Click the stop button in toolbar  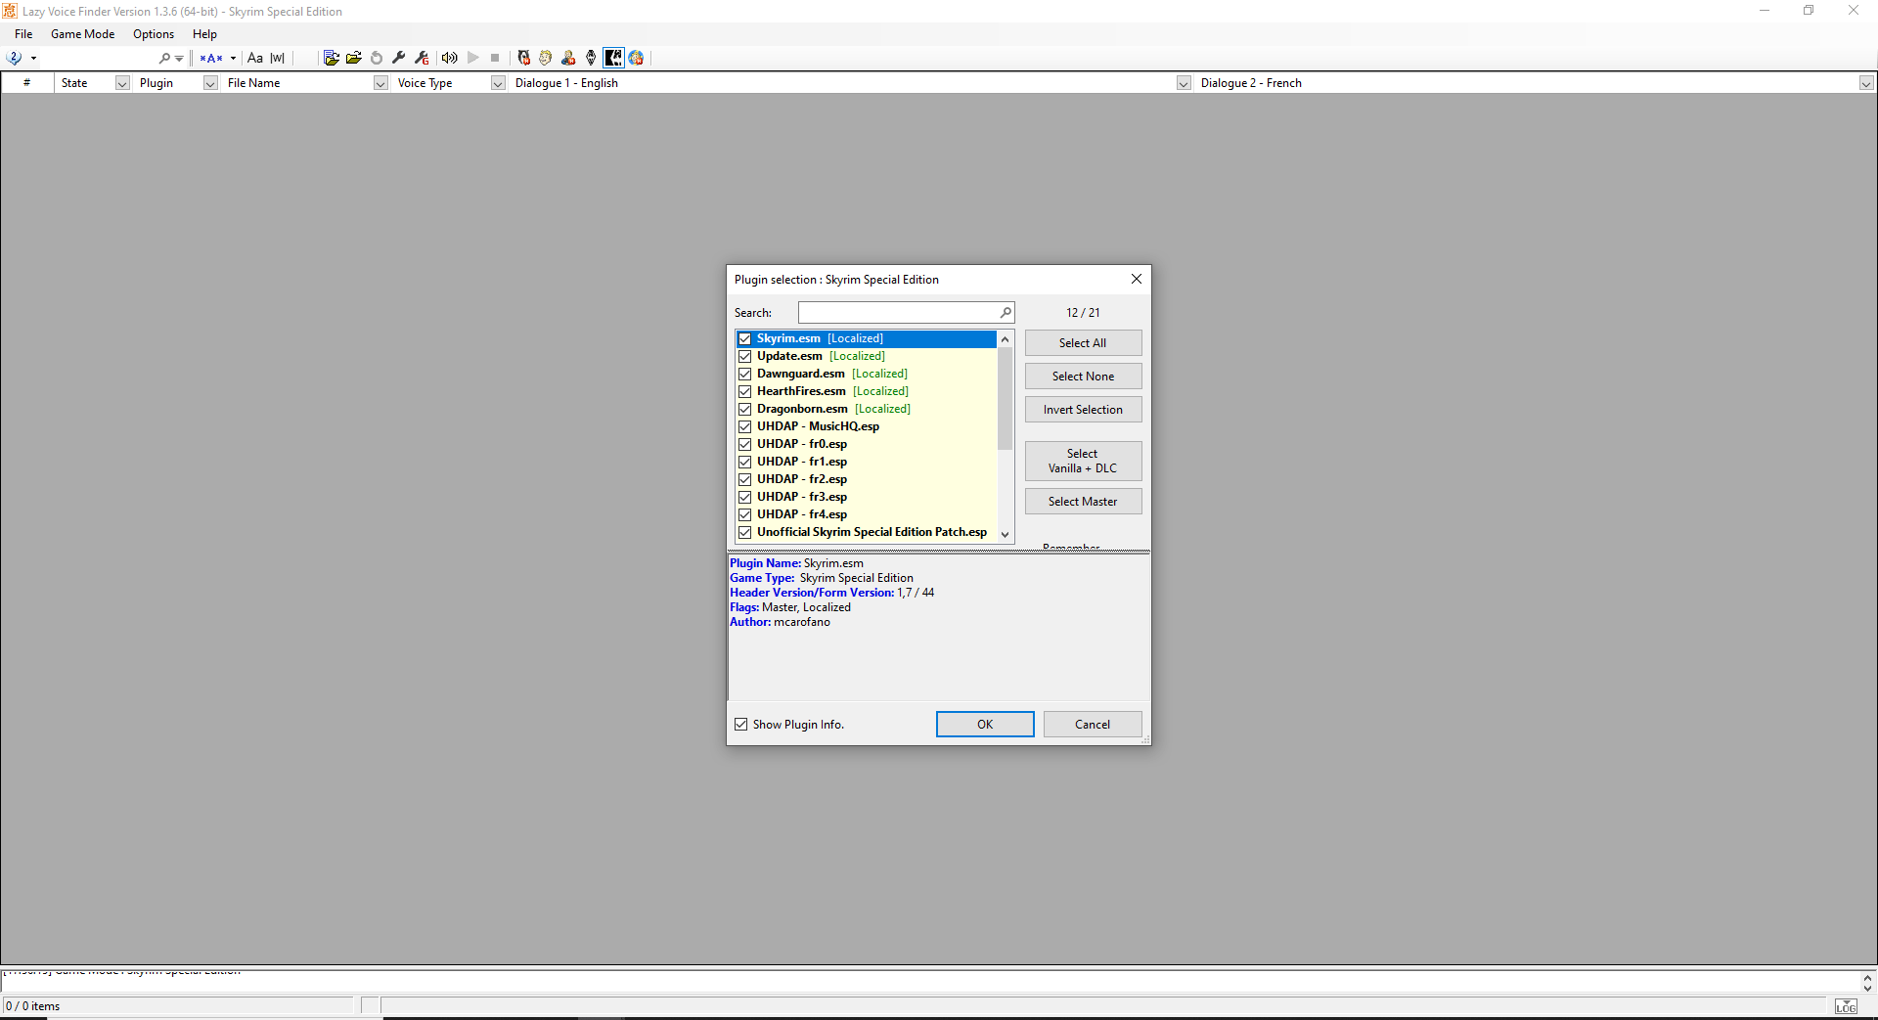click(495, 58)
